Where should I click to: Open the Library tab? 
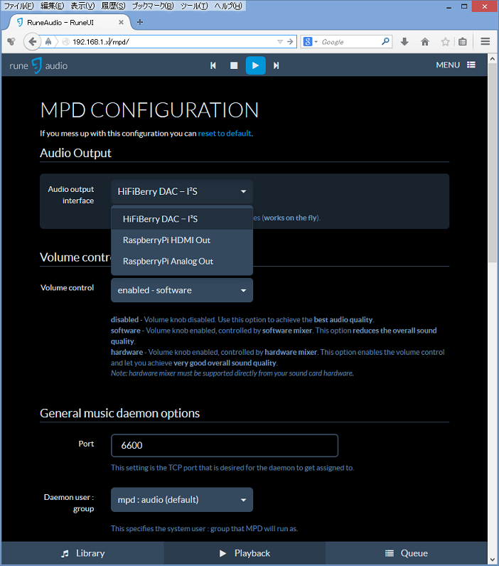(x=82, y=553)
